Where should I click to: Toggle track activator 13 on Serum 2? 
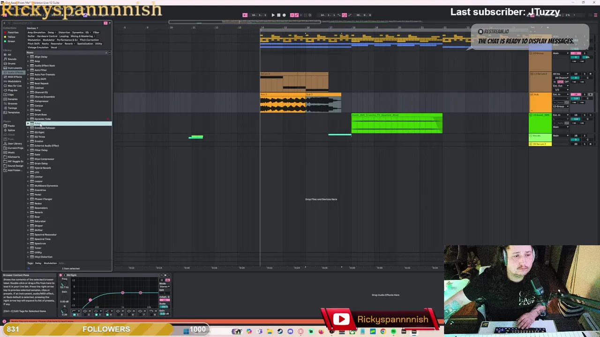pos(576,74)
